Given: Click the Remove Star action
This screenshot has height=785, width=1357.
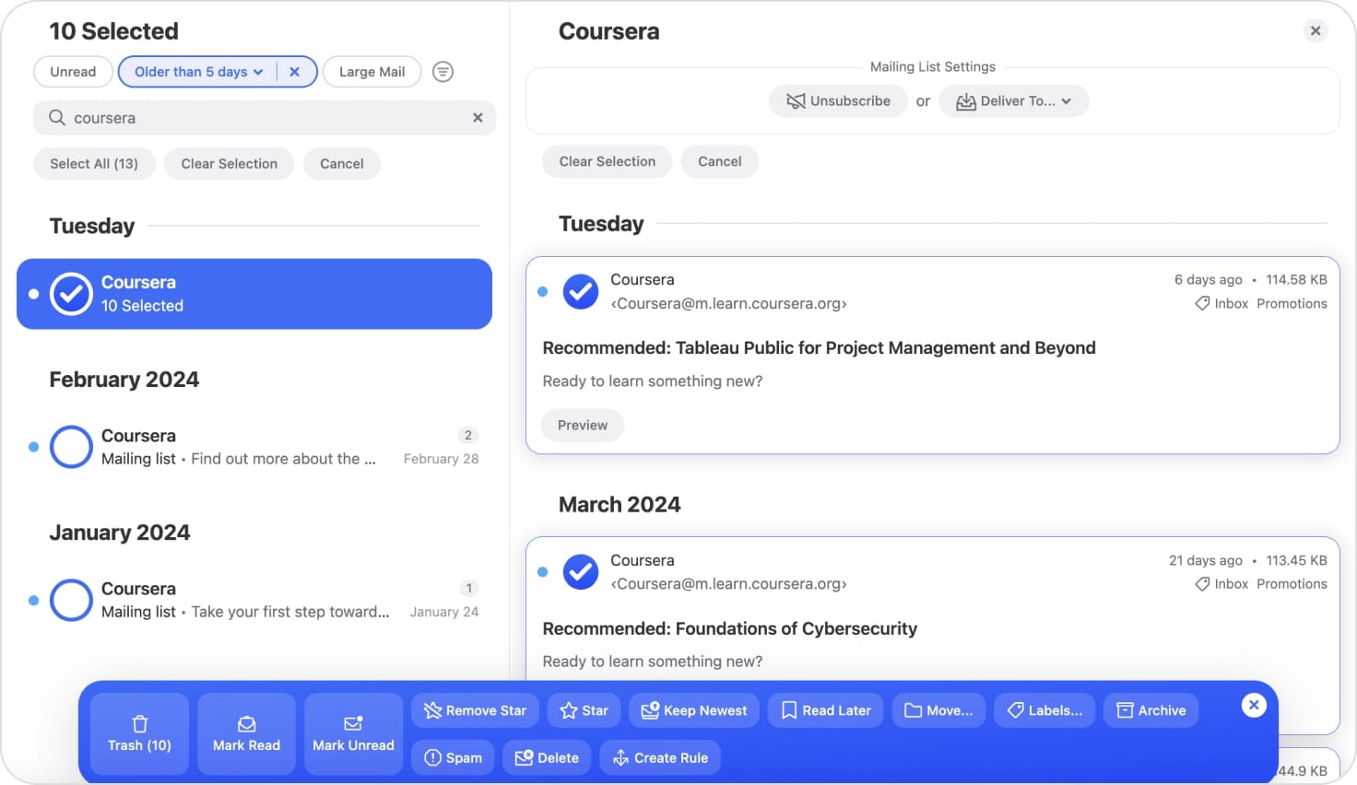Looking at the screenshot, I should [475, 710].
